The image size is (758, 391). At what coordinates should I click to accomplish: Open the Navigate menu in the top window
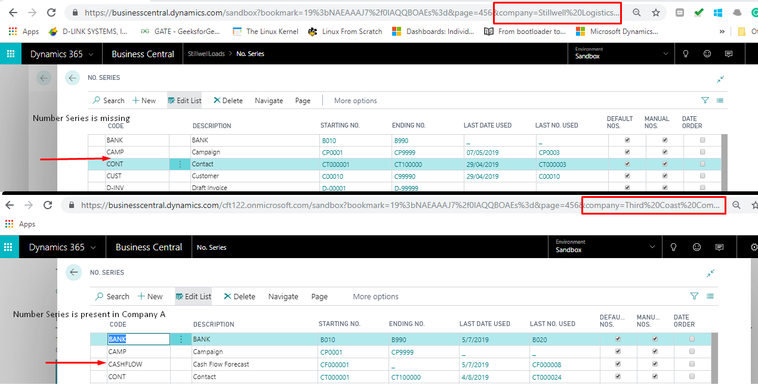pyautogui.click(x=269, y=101)
